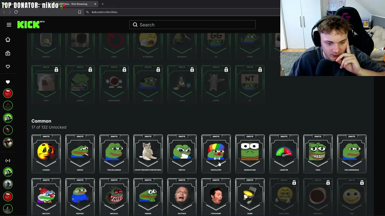Open the hamburger menu beside the Kick logo
385x216 pixels.
[x=9, y=25]
